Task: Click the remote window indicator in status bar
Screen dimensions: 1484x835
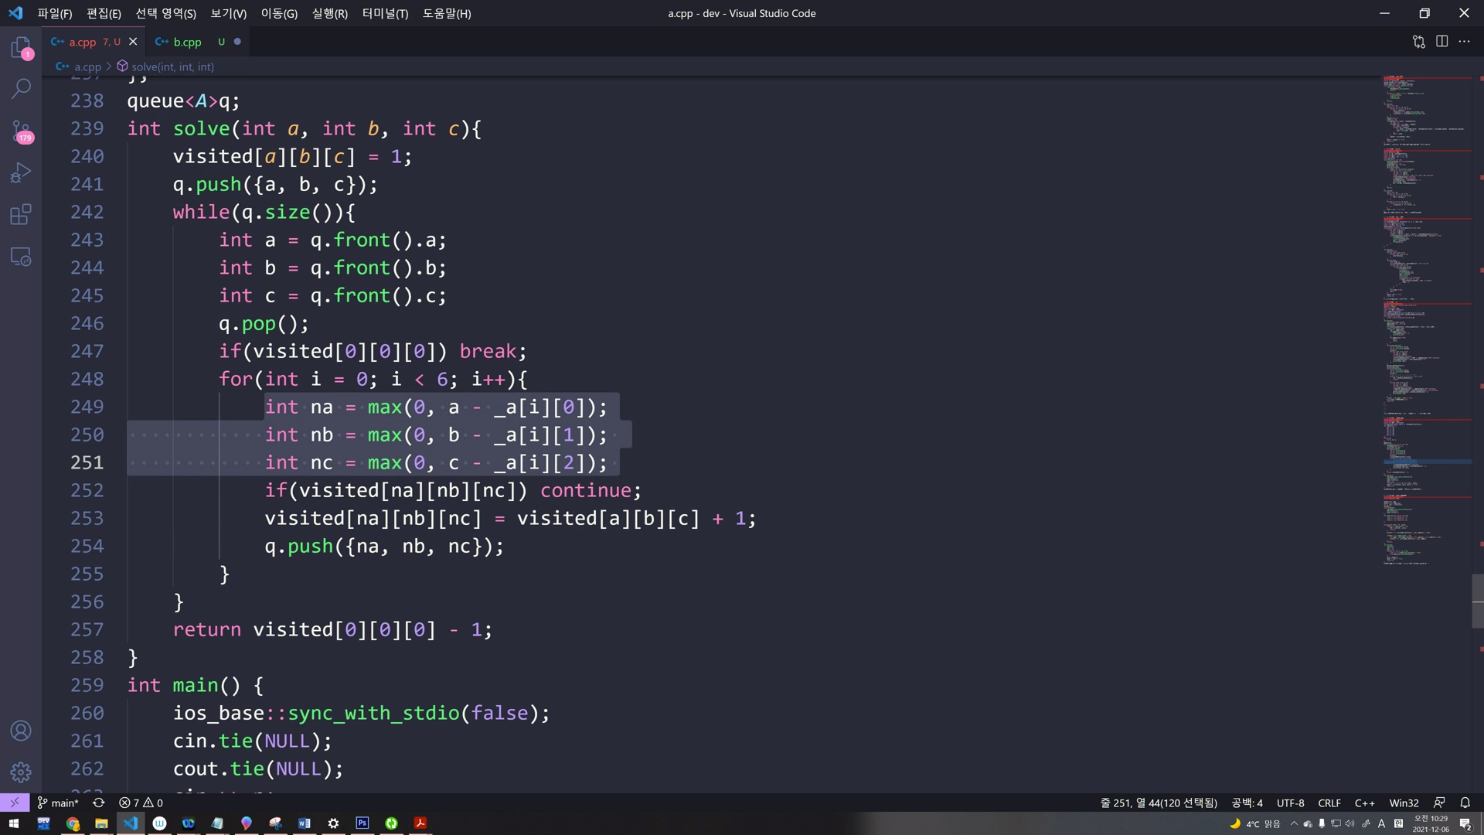Action: [x=15, y=803]
